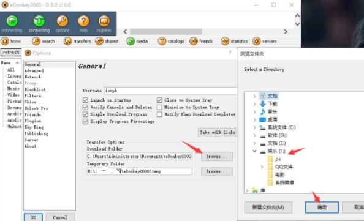Enable Notify When Download Completes
The image size is (364, 221).
(159, 114)
